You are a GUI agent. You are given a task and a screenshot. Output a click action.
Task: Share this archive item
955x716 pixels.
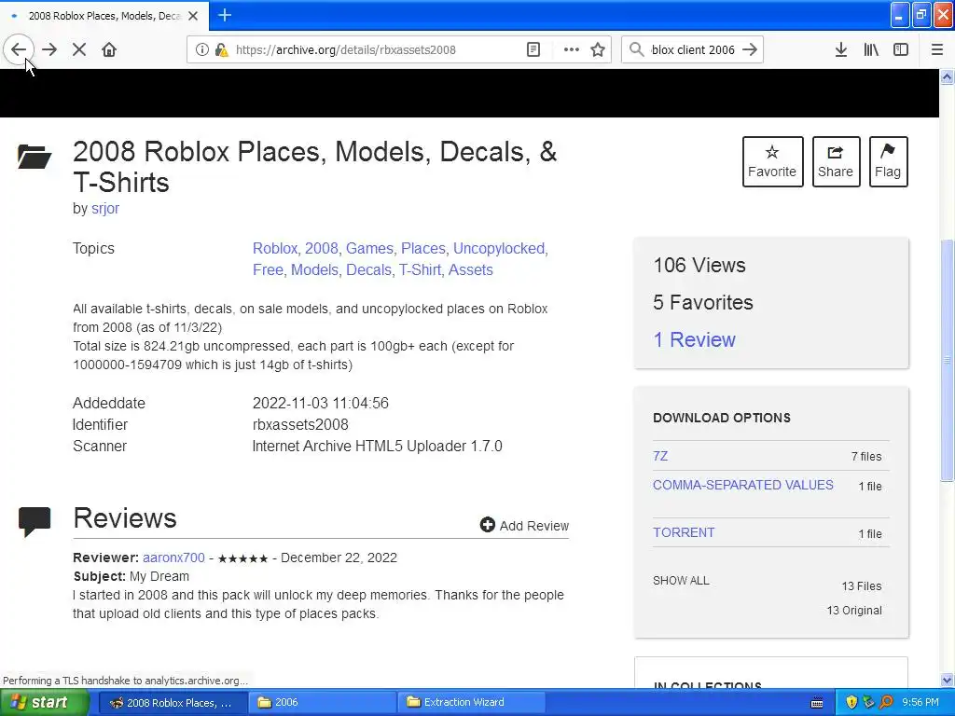coord(836,161)
